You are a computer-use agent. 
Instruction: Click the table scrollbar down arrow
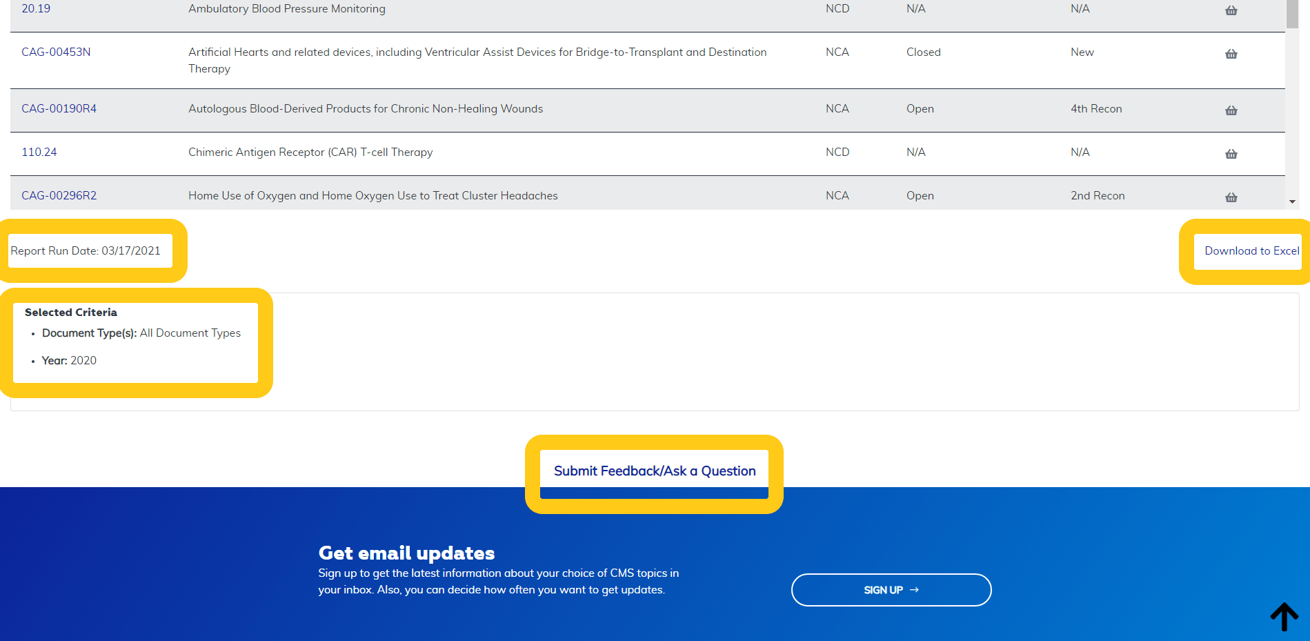[x=1292, y=202]
